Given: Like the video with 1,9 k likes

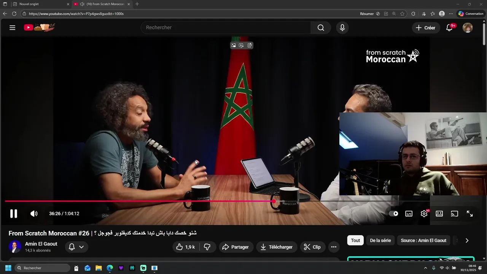Looking at the screenshot, I should tap(186, 247).
